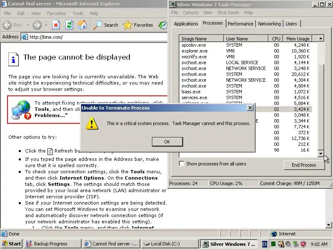The height and width of the screenshot is (250, 333).
Task: Switch to Local Disk (C:) taskbar button
Action: pos(170,244)
